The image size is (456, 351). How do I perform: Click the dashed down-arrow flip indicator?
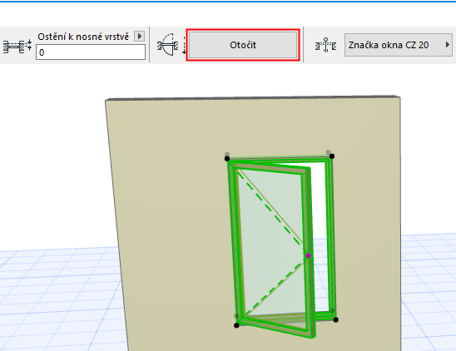pos(184,45)
